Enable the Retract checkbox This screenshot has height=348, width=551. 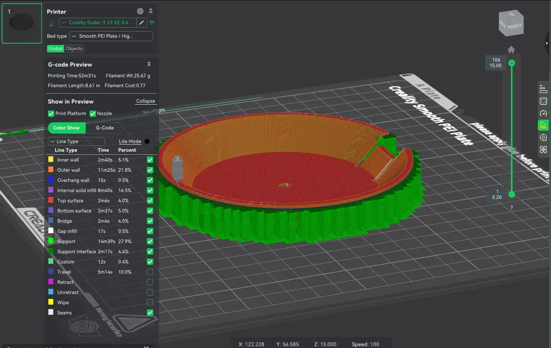point(150,282)
